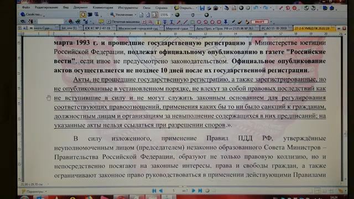Select the Strikeout text tool
354x199 pixels.
coord(165,22)
